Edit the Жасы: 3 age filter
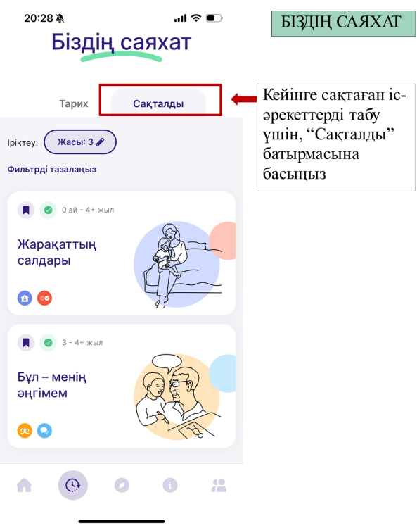417x528 pixels. [80, 142]
